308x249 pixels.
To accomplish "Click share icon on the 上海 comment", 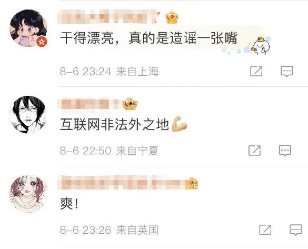I will click(x=256, y=71).
